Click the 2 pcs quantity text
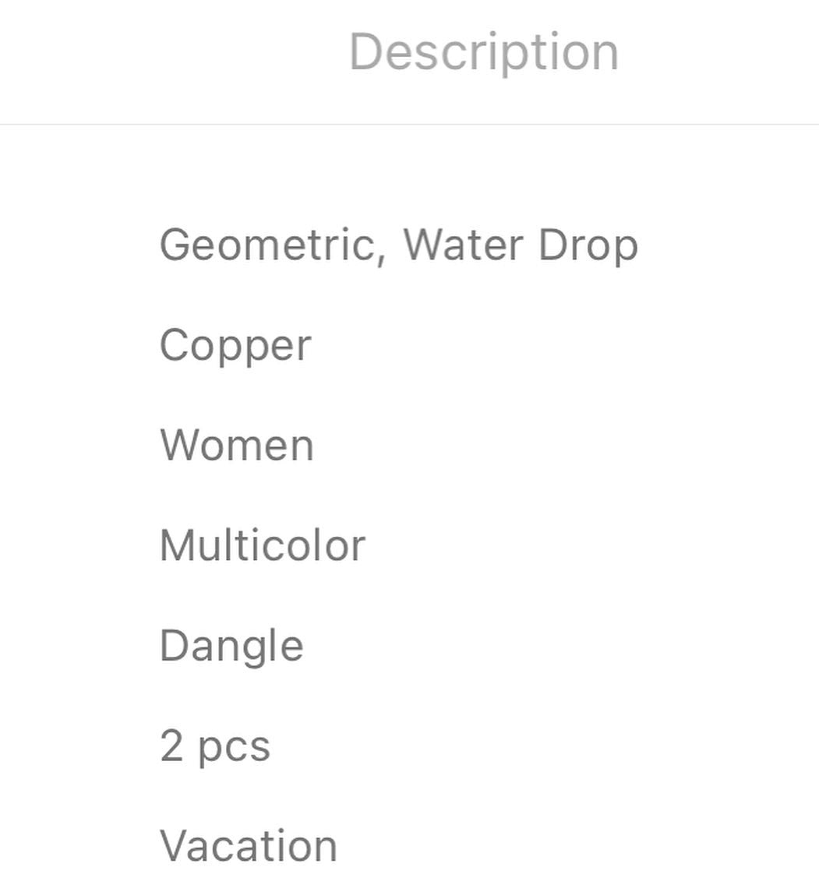 (215, 746)
